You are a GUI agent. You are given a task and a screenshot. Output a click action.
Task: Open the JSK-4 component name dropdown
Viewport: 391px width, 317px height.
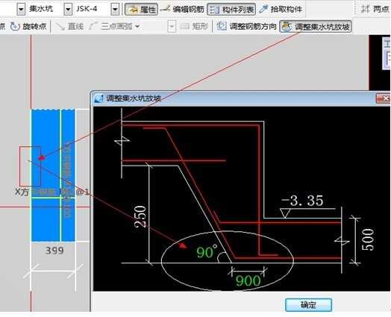[115, 10]
